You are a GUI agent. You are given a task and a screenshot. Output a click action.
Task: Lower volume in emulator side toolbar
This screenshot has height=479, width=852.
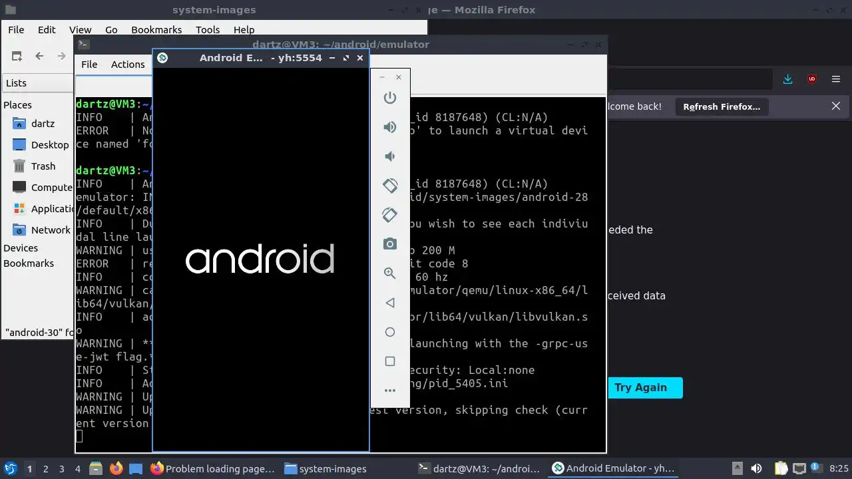(390, 156)
